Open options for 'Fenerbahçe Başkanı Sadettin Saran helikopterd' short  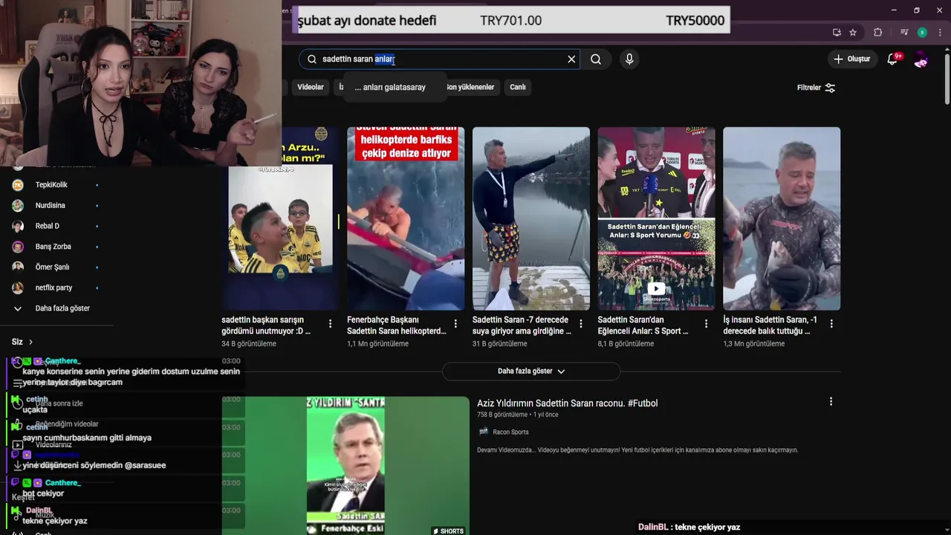[x=455, y=324]
